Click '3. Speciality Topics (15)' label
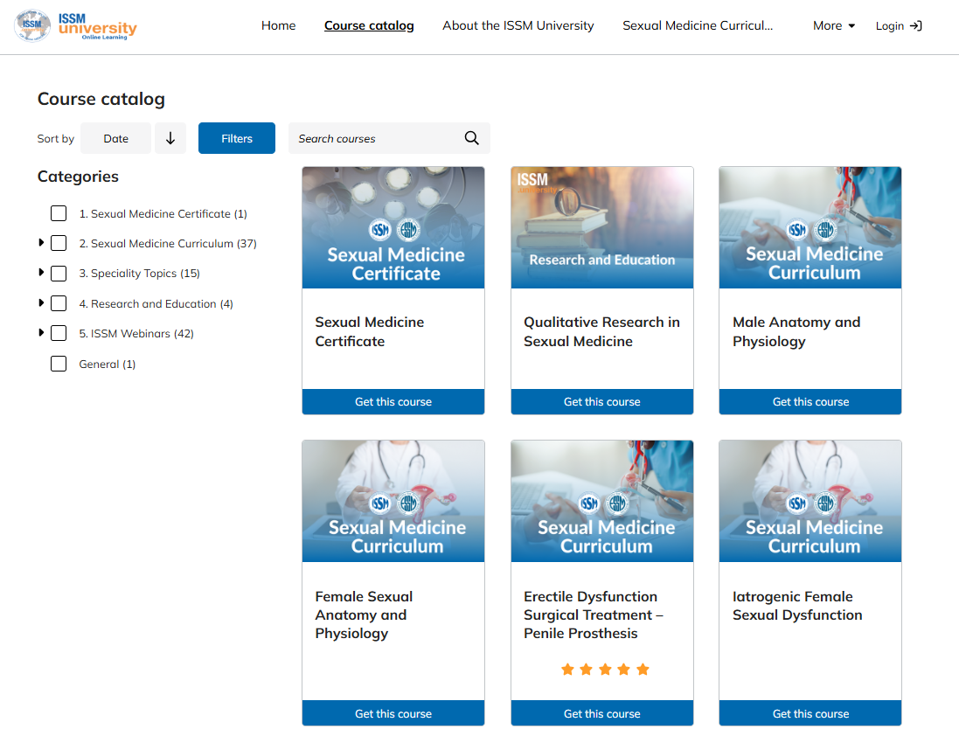The height and width of the screenshot is (743, 959). pos(140,274)
